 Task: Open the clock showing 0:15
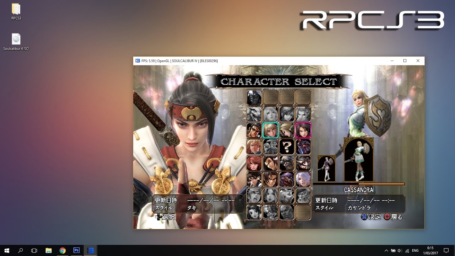click(x=430, y=250)
